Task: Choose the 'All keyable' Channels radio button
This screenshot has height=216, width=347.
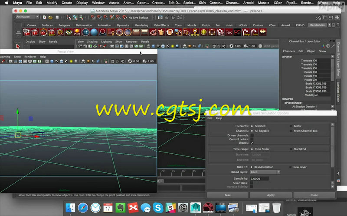Action: pyautogui.click(x=252, y=131)
